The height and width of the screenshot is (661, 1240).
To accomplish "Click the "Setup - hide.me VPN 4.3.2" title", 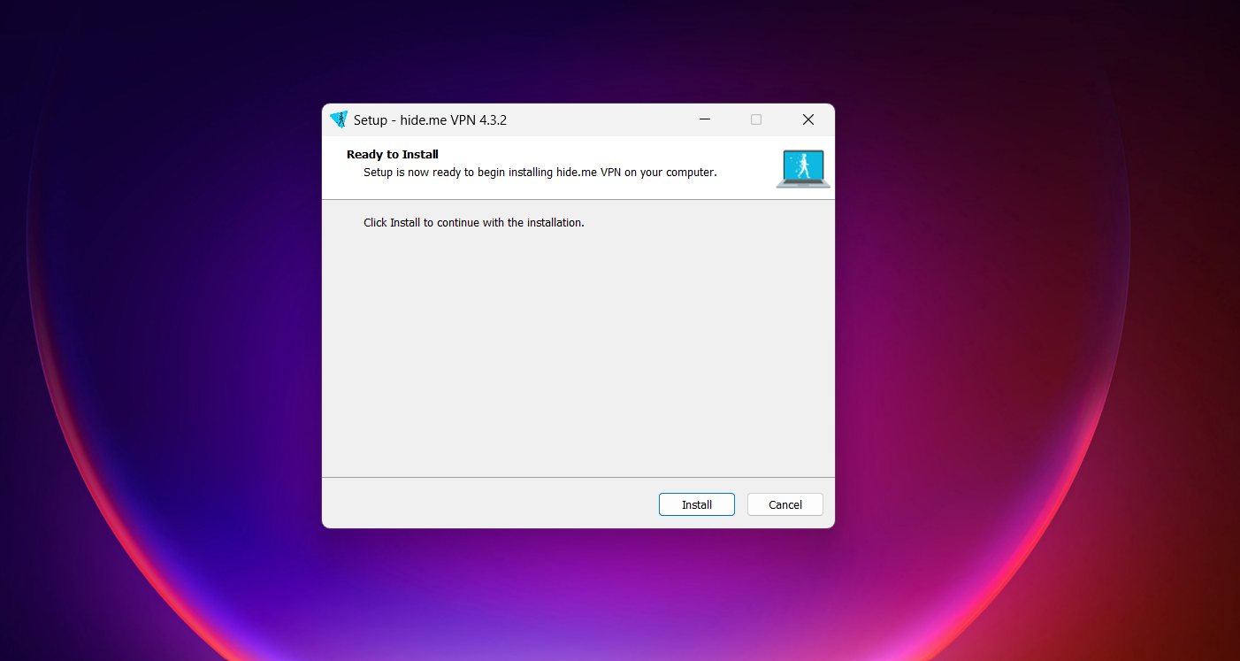I will (430, 119).
